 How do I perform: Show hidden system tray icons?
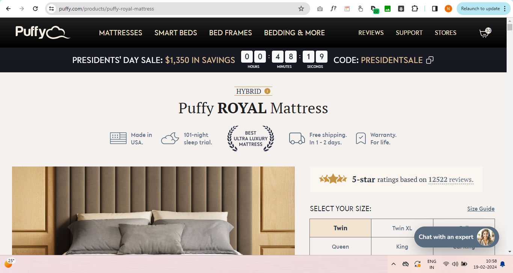coord(394,264)
